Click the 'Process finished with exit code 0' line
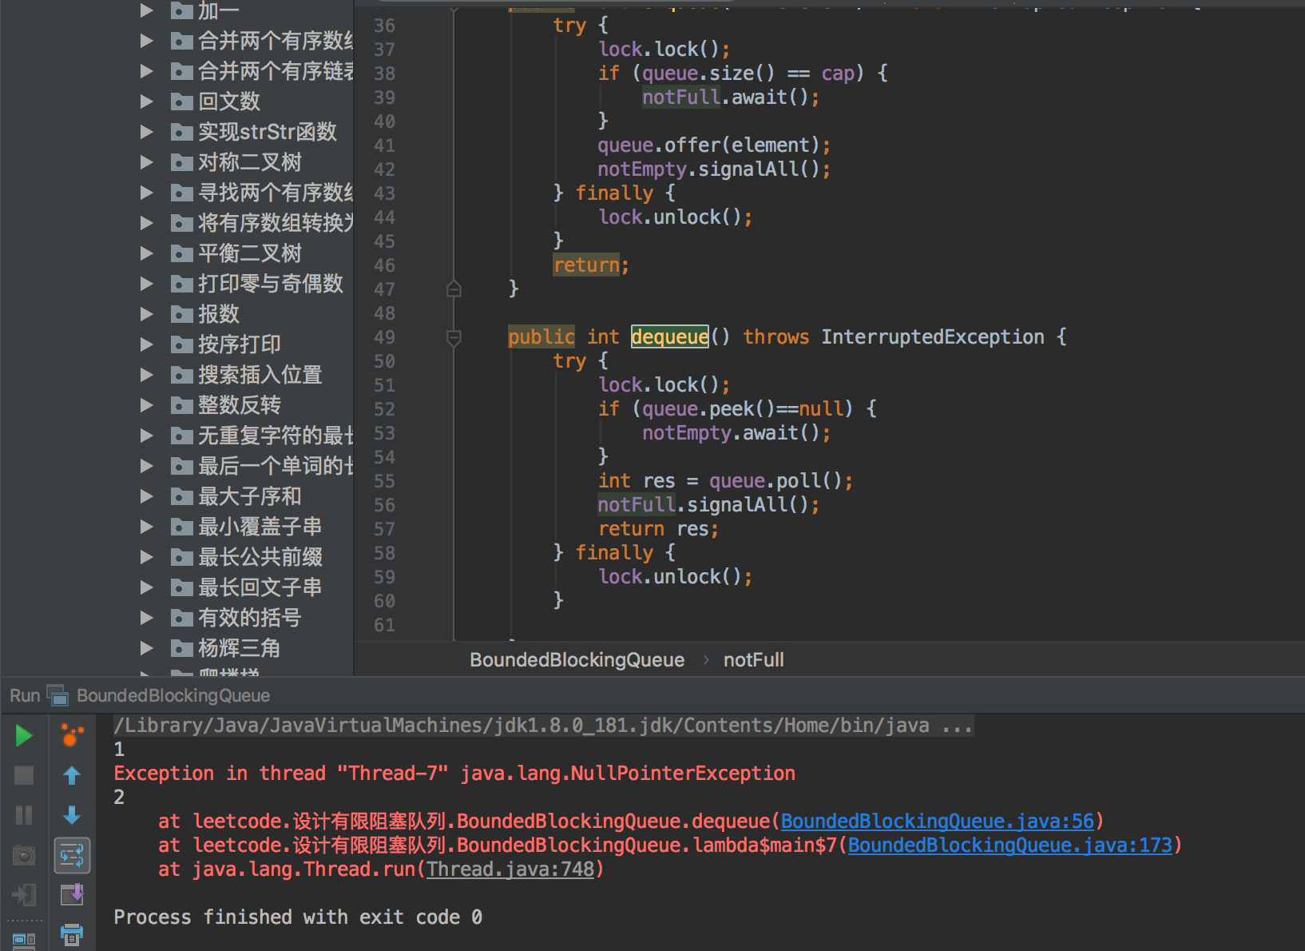The image size is (1305, 951). 298,917
